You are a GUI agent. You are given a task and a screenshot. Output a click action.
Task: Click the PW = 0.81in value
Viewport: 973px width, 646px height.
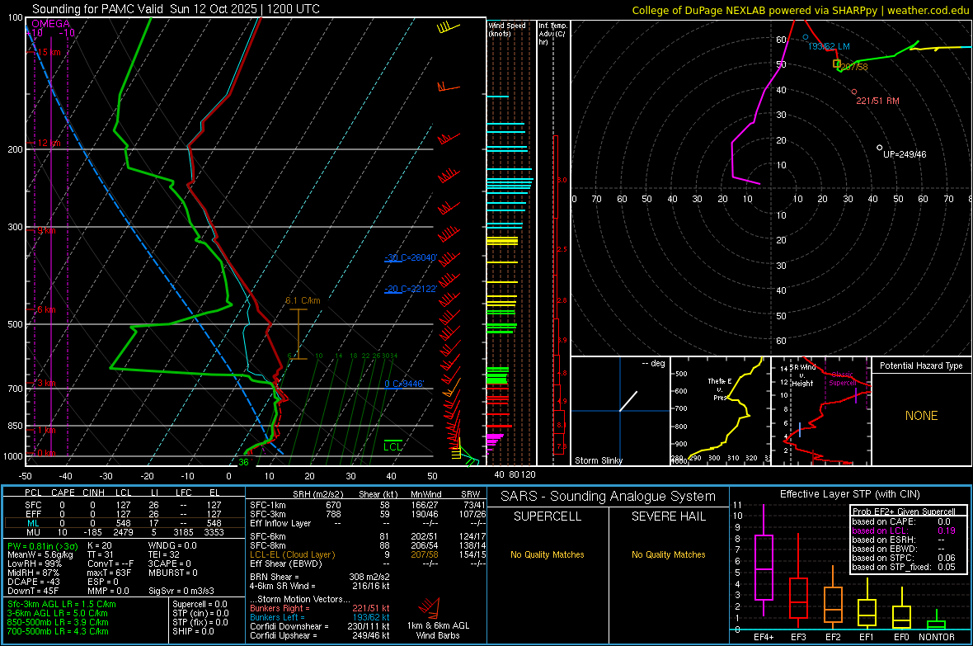pyautogui.click(x=43, y=546)
